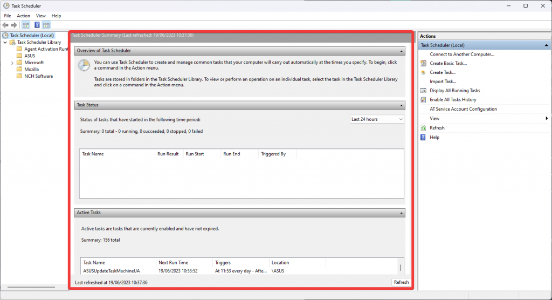The height and width of the screenshot is (300, 552).
Task: Click the green Refresh icon in Actions
Action: (424, 128)
